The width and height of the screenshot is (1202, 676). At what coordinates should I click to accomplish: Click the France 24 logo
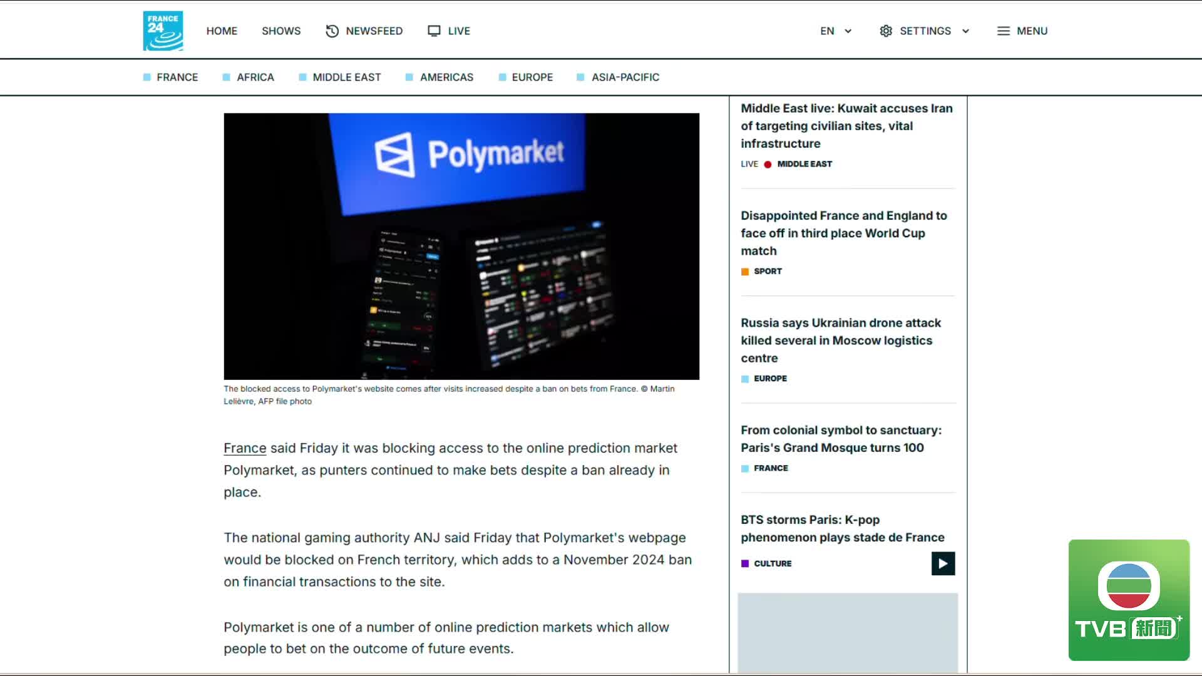(163, 31)
